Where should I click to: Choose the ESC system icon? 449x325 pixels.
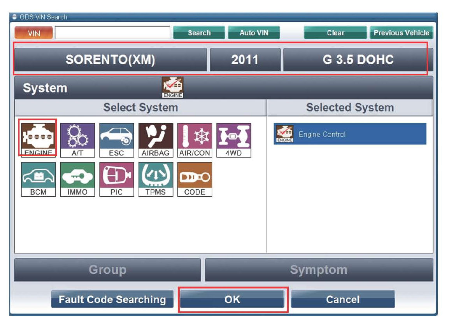click(116, 139)
